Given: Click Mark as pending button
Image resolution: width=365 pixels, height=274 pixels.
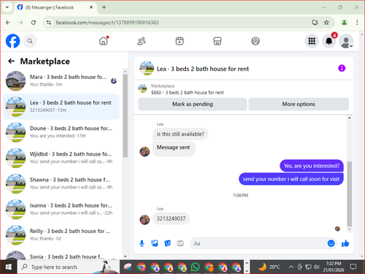Looking at the screenshot, I should 193,104.
